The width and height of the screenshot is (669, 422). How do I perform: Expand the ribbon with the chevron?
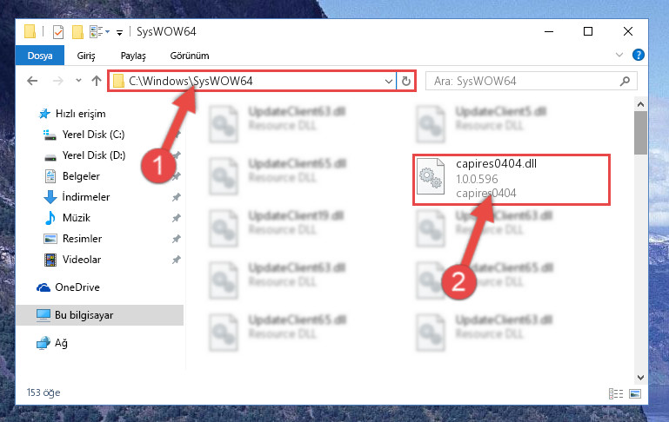(x=619, y=55)
